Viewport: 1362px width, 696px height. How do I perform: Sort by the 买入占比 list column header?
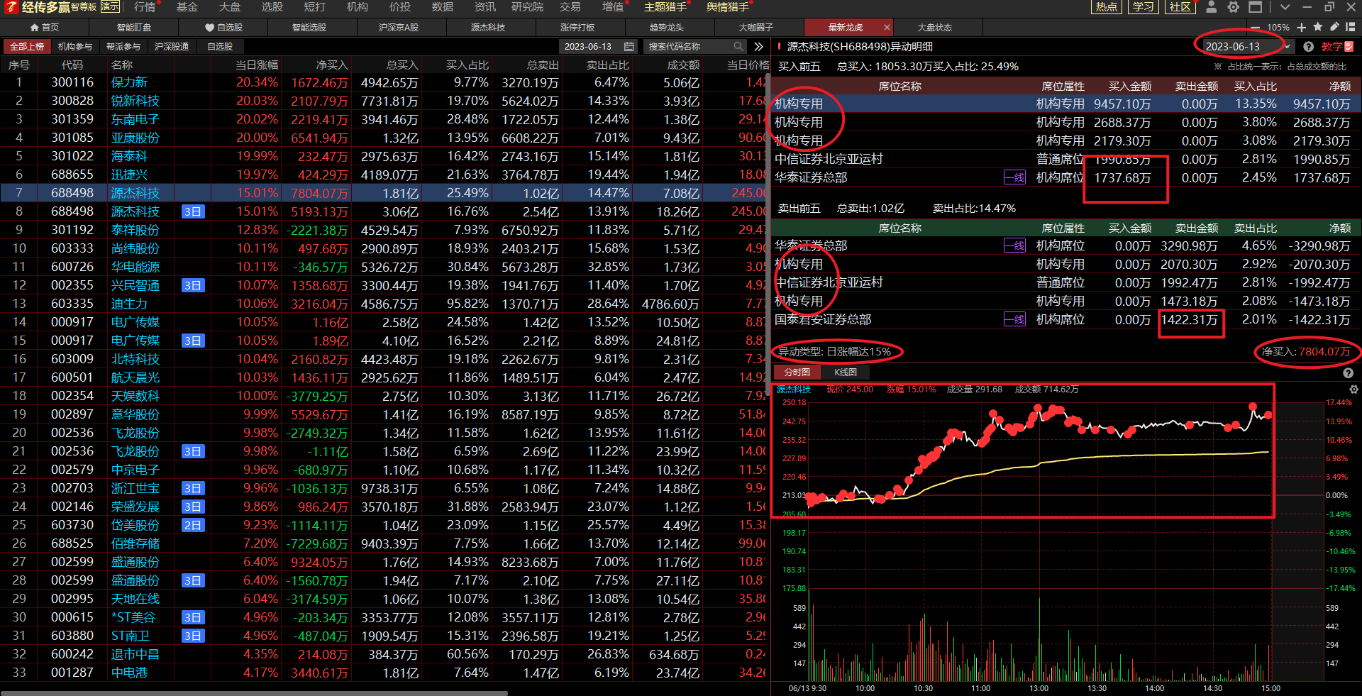click(467, 65)
